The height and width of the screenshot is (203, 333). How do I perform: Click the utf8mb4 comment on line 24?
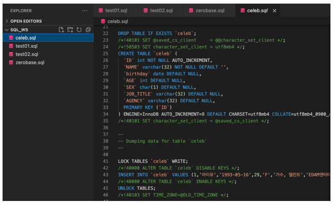point(181,47)
